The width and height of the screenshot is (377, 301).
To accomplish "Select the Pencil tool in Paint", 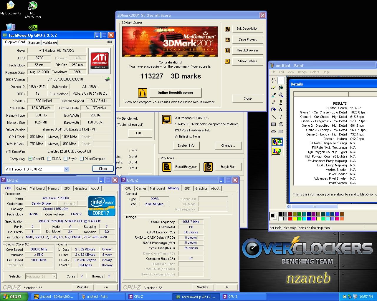I will [274, 102].
